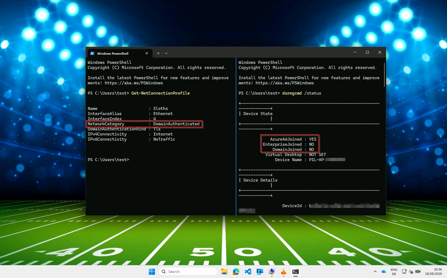Click DomainAuthenticationKind Tls line
The width and height of the screenshot is (447, 278).
(124, 129)
